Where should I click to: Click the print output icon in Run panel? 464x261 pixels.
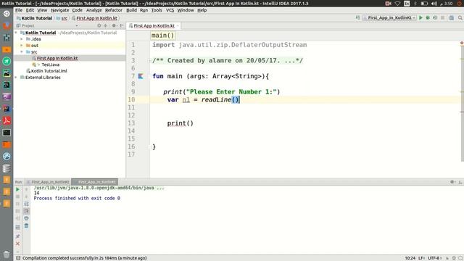click(x=26, y=218)
